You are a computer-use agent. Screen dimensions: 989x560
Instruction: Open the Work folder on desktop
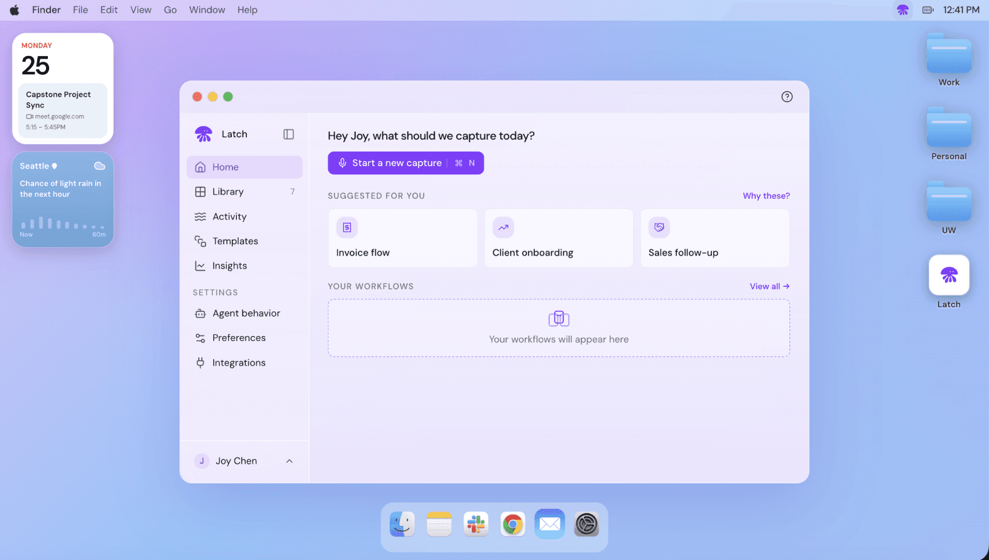click(949, 60)
